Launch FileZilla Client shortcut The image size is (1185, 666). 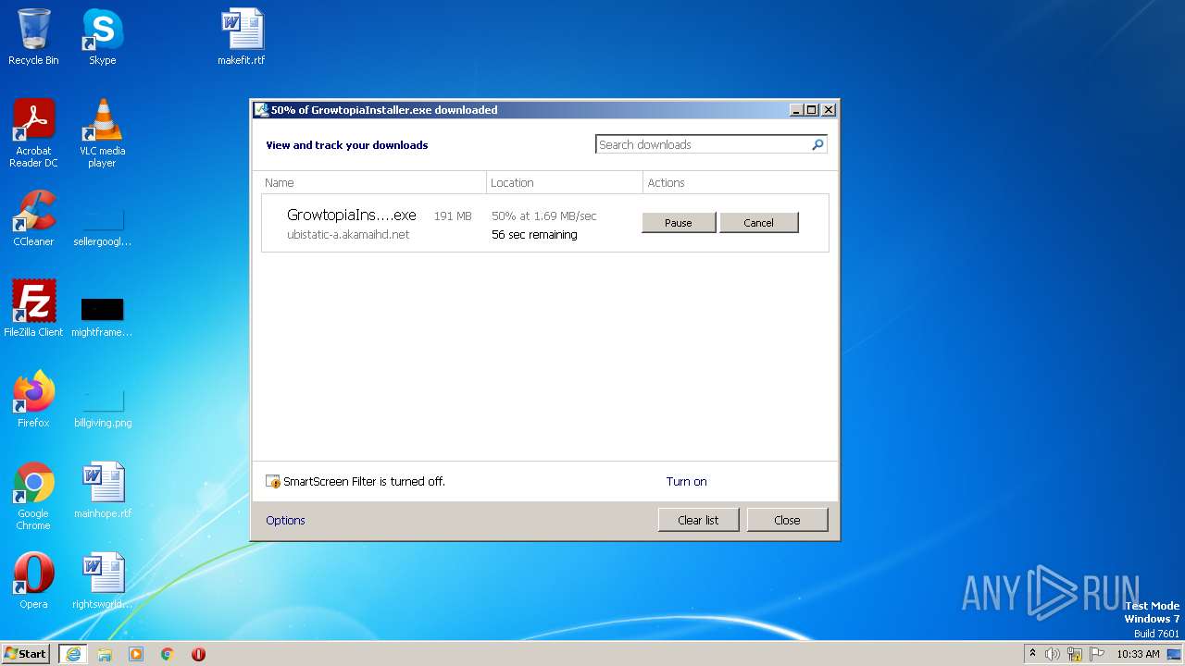(33, 309)
